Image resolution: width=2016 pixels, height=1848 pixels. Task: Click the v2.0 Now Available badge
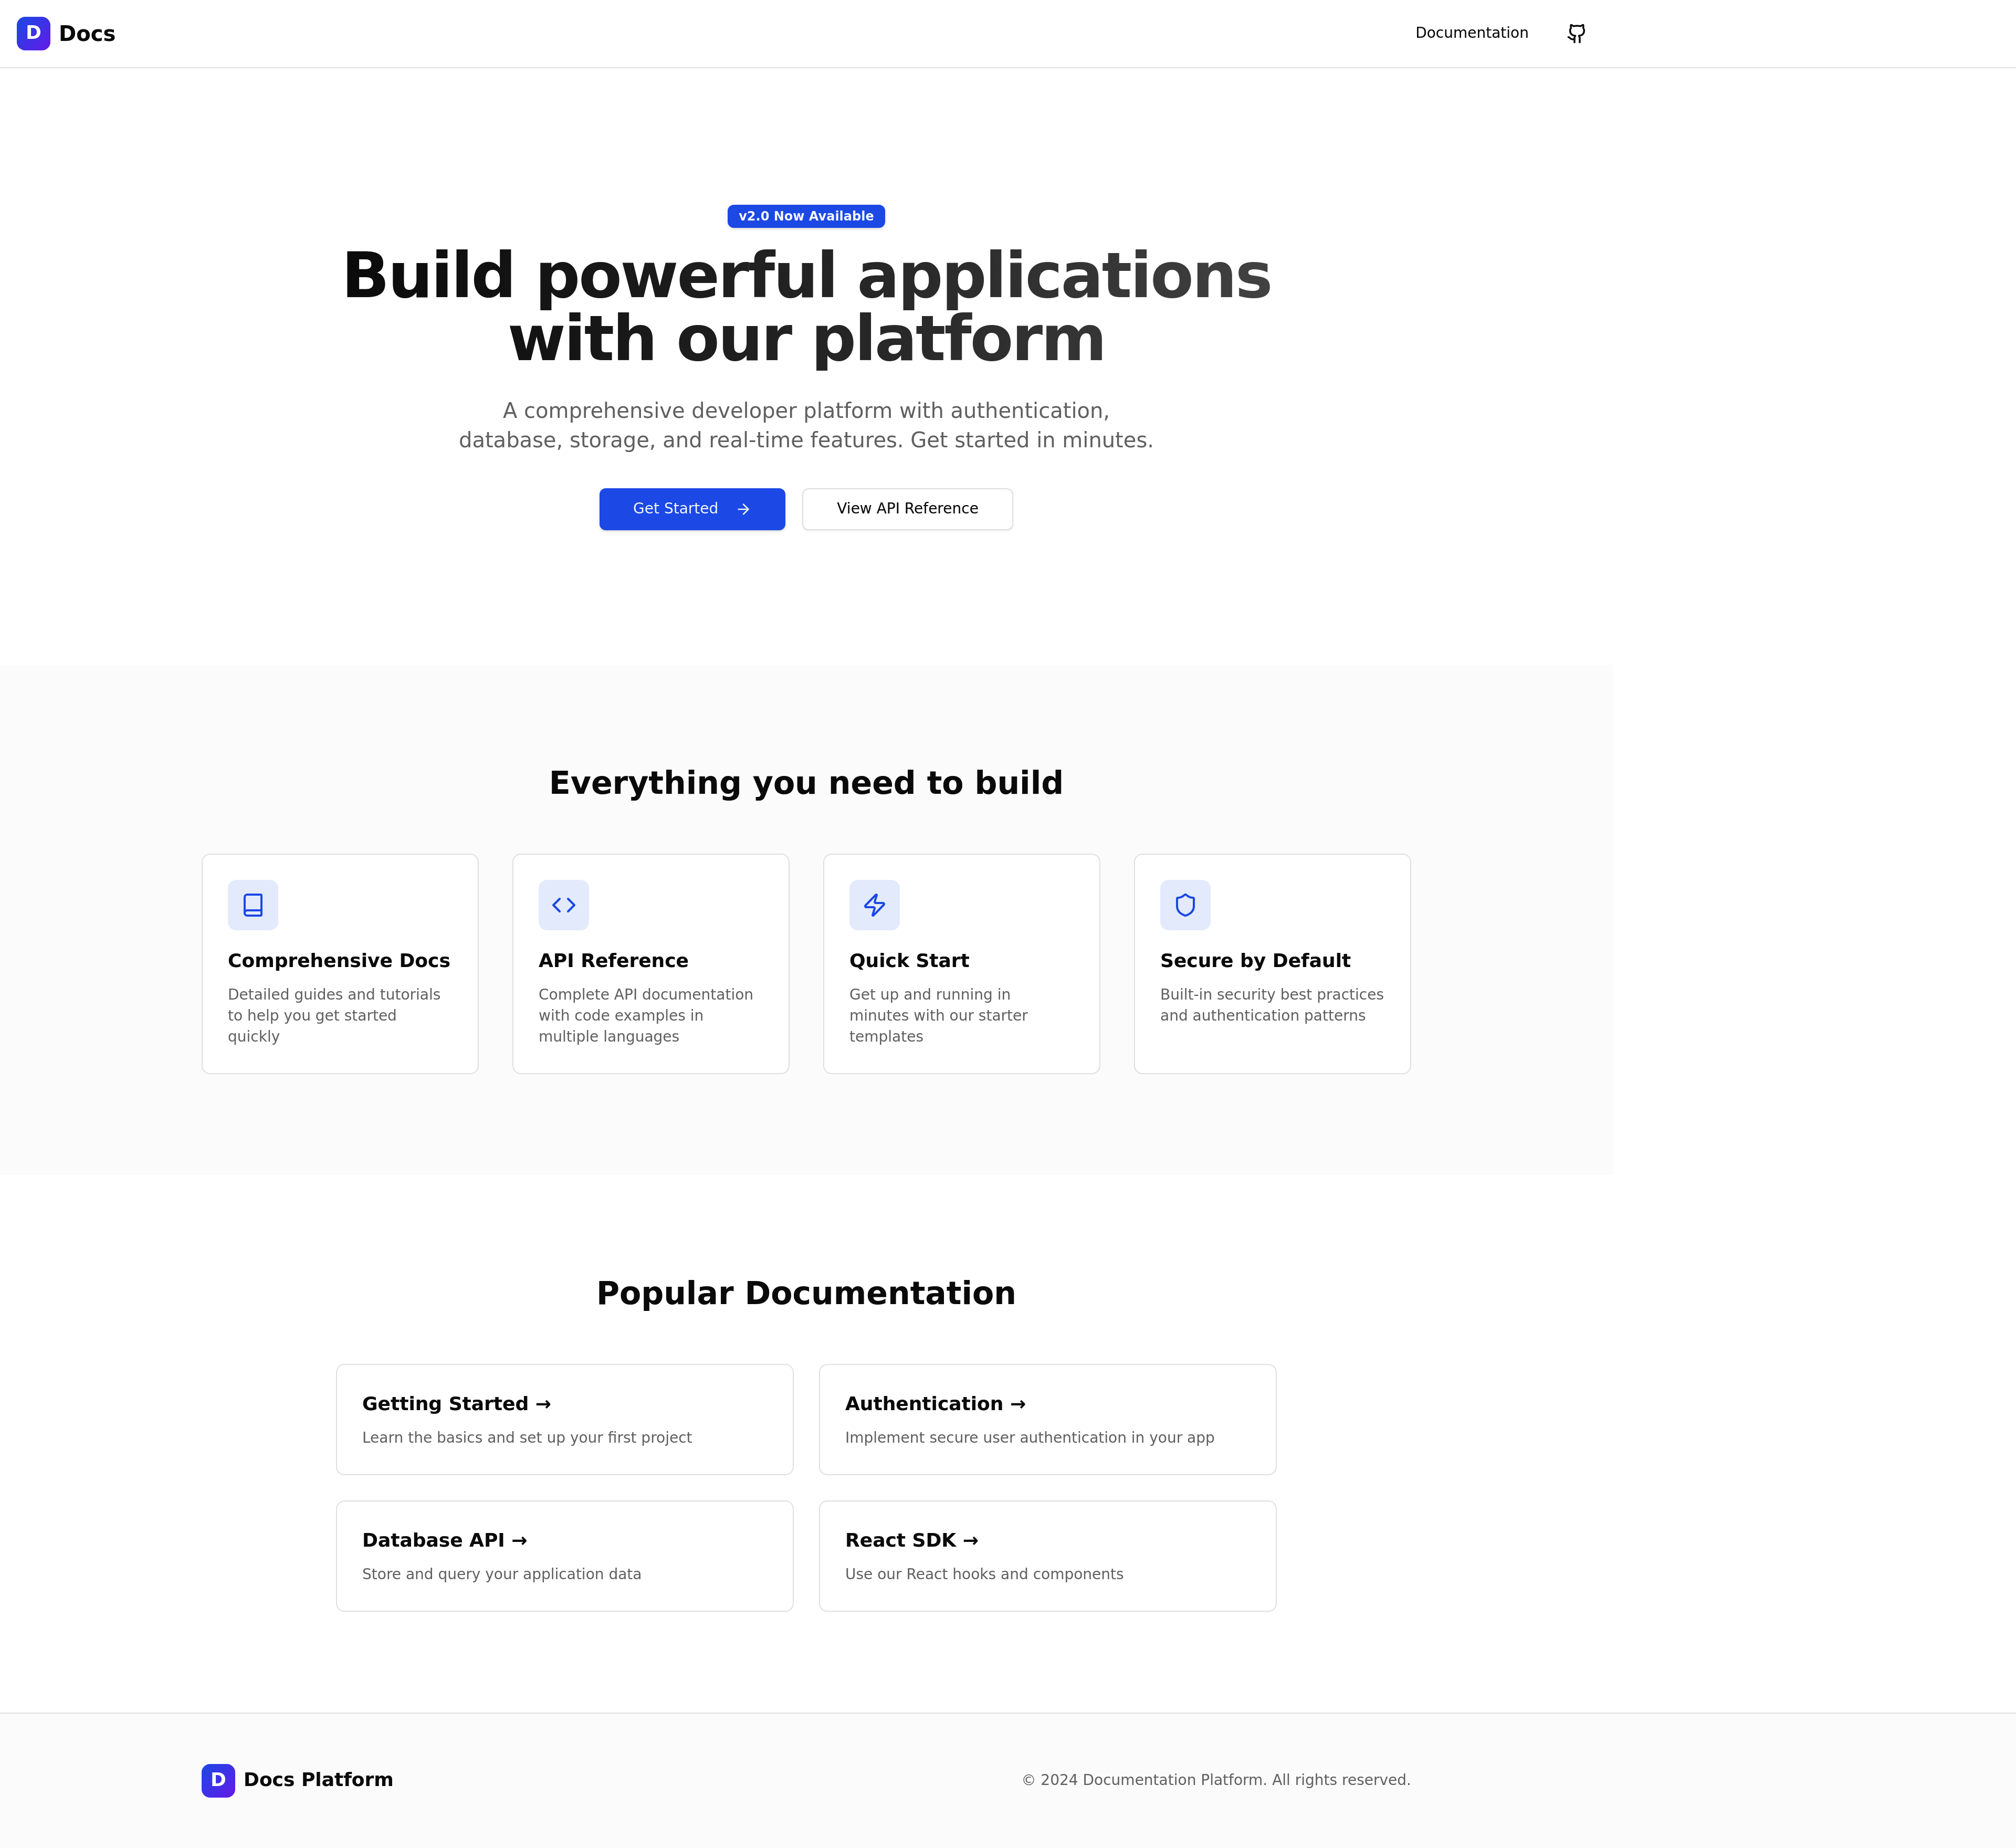click(x=806, y=216)
